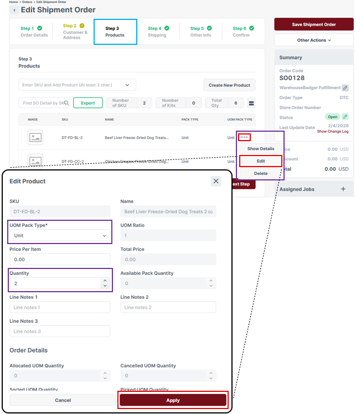
Task: Select Edit from the row context menu
Action: [x=260, y=161]
